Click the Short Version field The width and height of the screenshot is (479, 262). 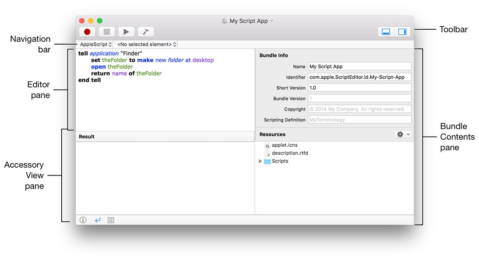(359, 88)
